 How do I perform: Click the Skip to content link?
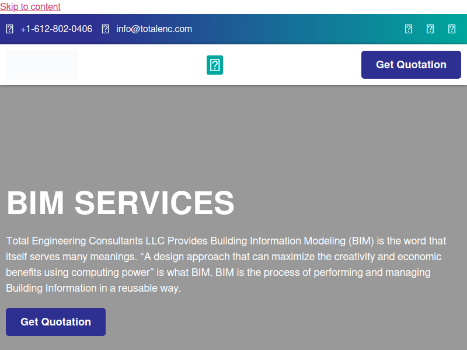30,6
